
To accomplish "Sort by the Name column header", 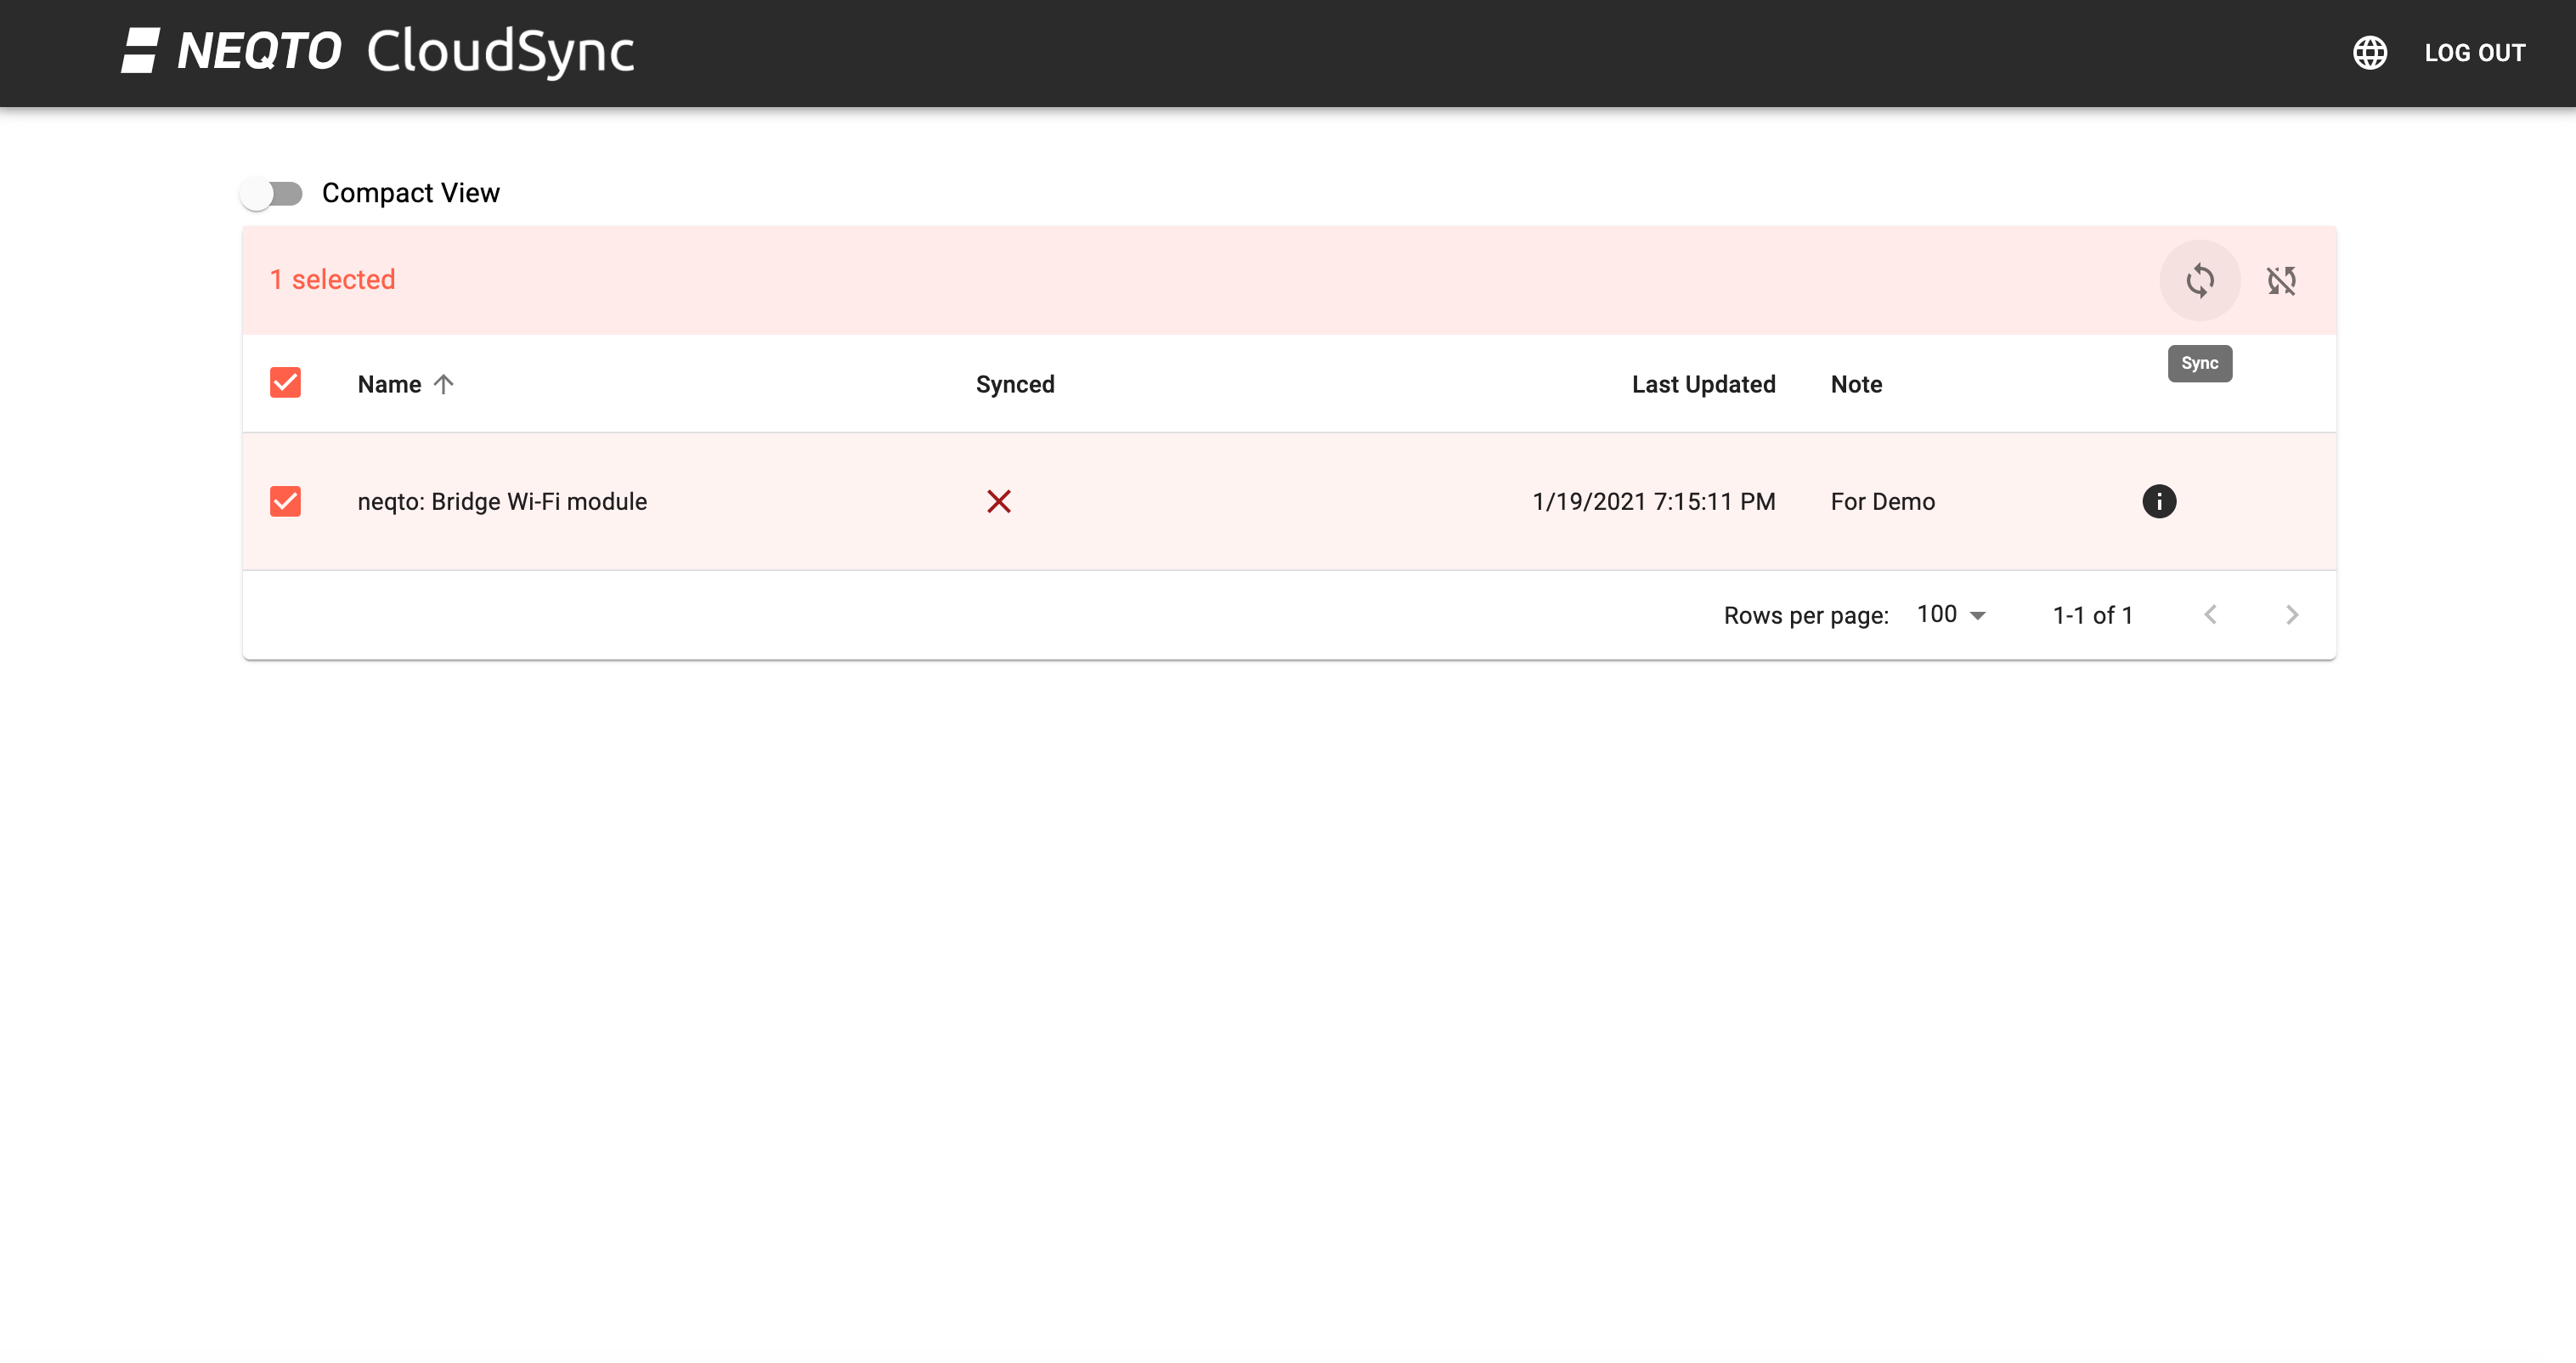I will (x=389, y=384).
